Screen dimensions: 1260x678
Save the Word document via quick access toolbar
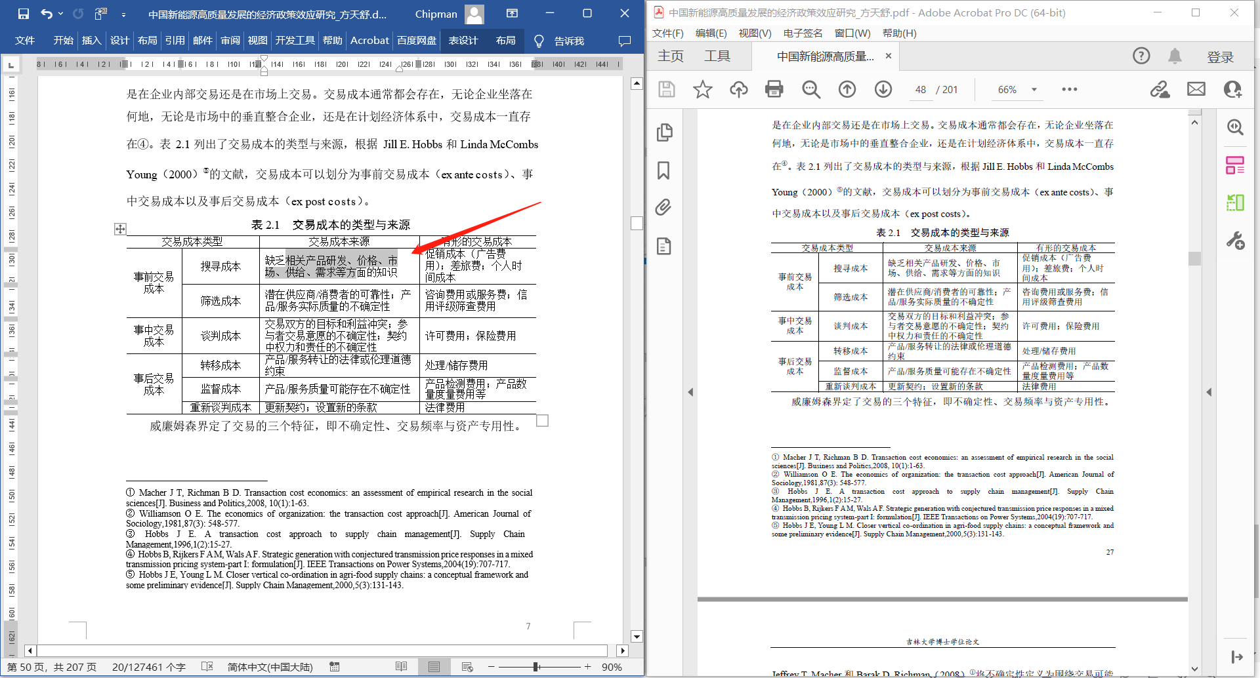pyautogui.click(x=22, y=13)
